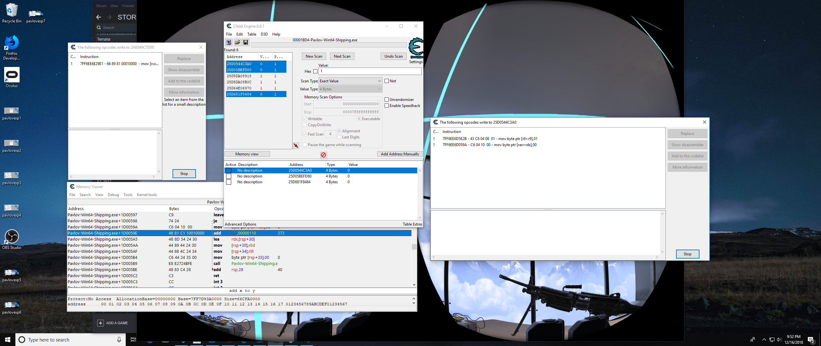Click the taskbar microphone icon
821x346 pixels.
[x=119, y=340]
